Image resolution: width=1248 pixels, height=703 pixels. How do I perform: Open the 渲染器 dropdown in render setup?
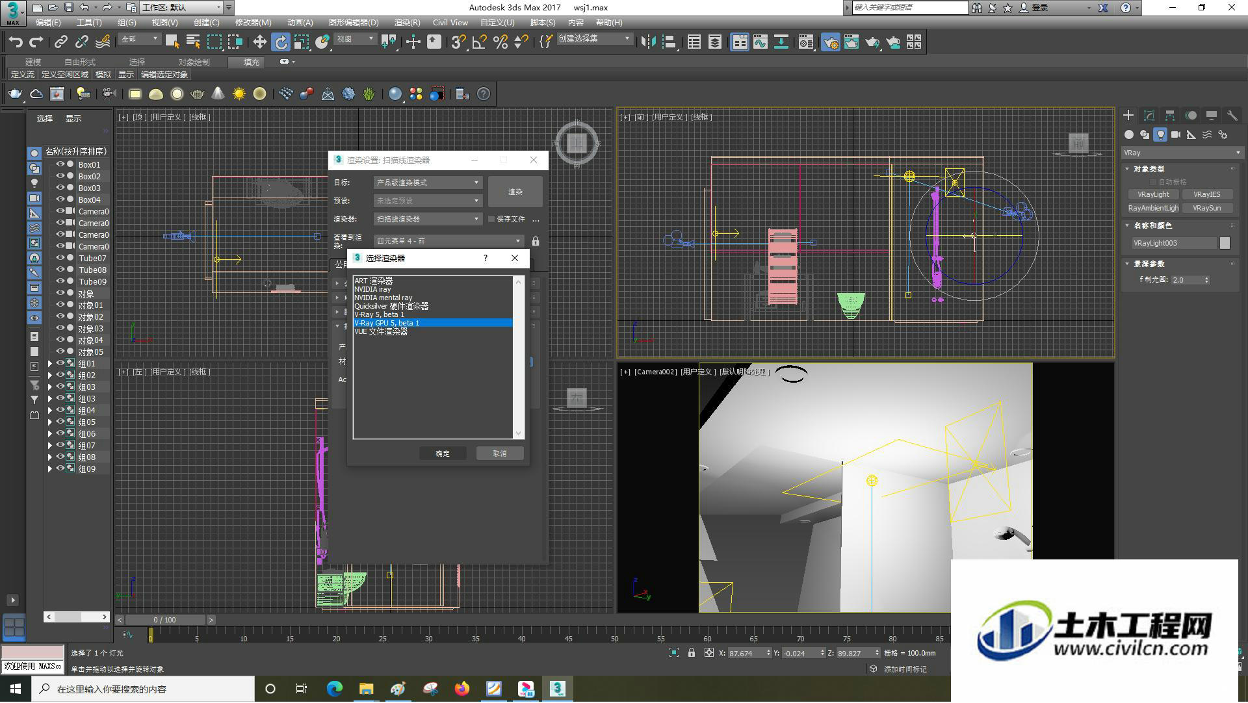tap(428, 219)
